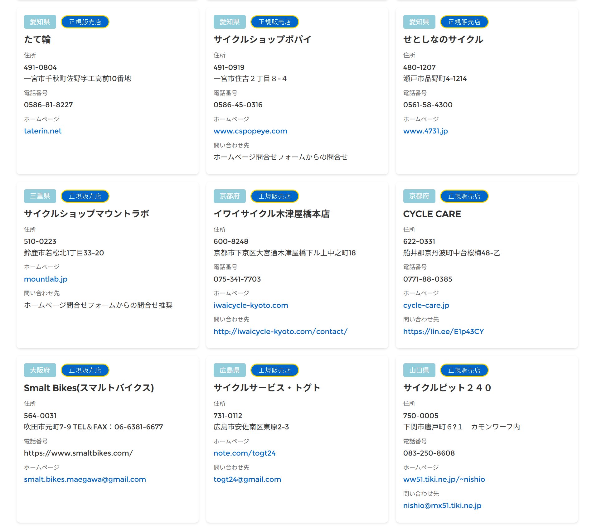This screenshot has height=527, width=597.
Task: Click nishio@mx51.tiki.ne.jp email link
Action: tap(442, 505)
